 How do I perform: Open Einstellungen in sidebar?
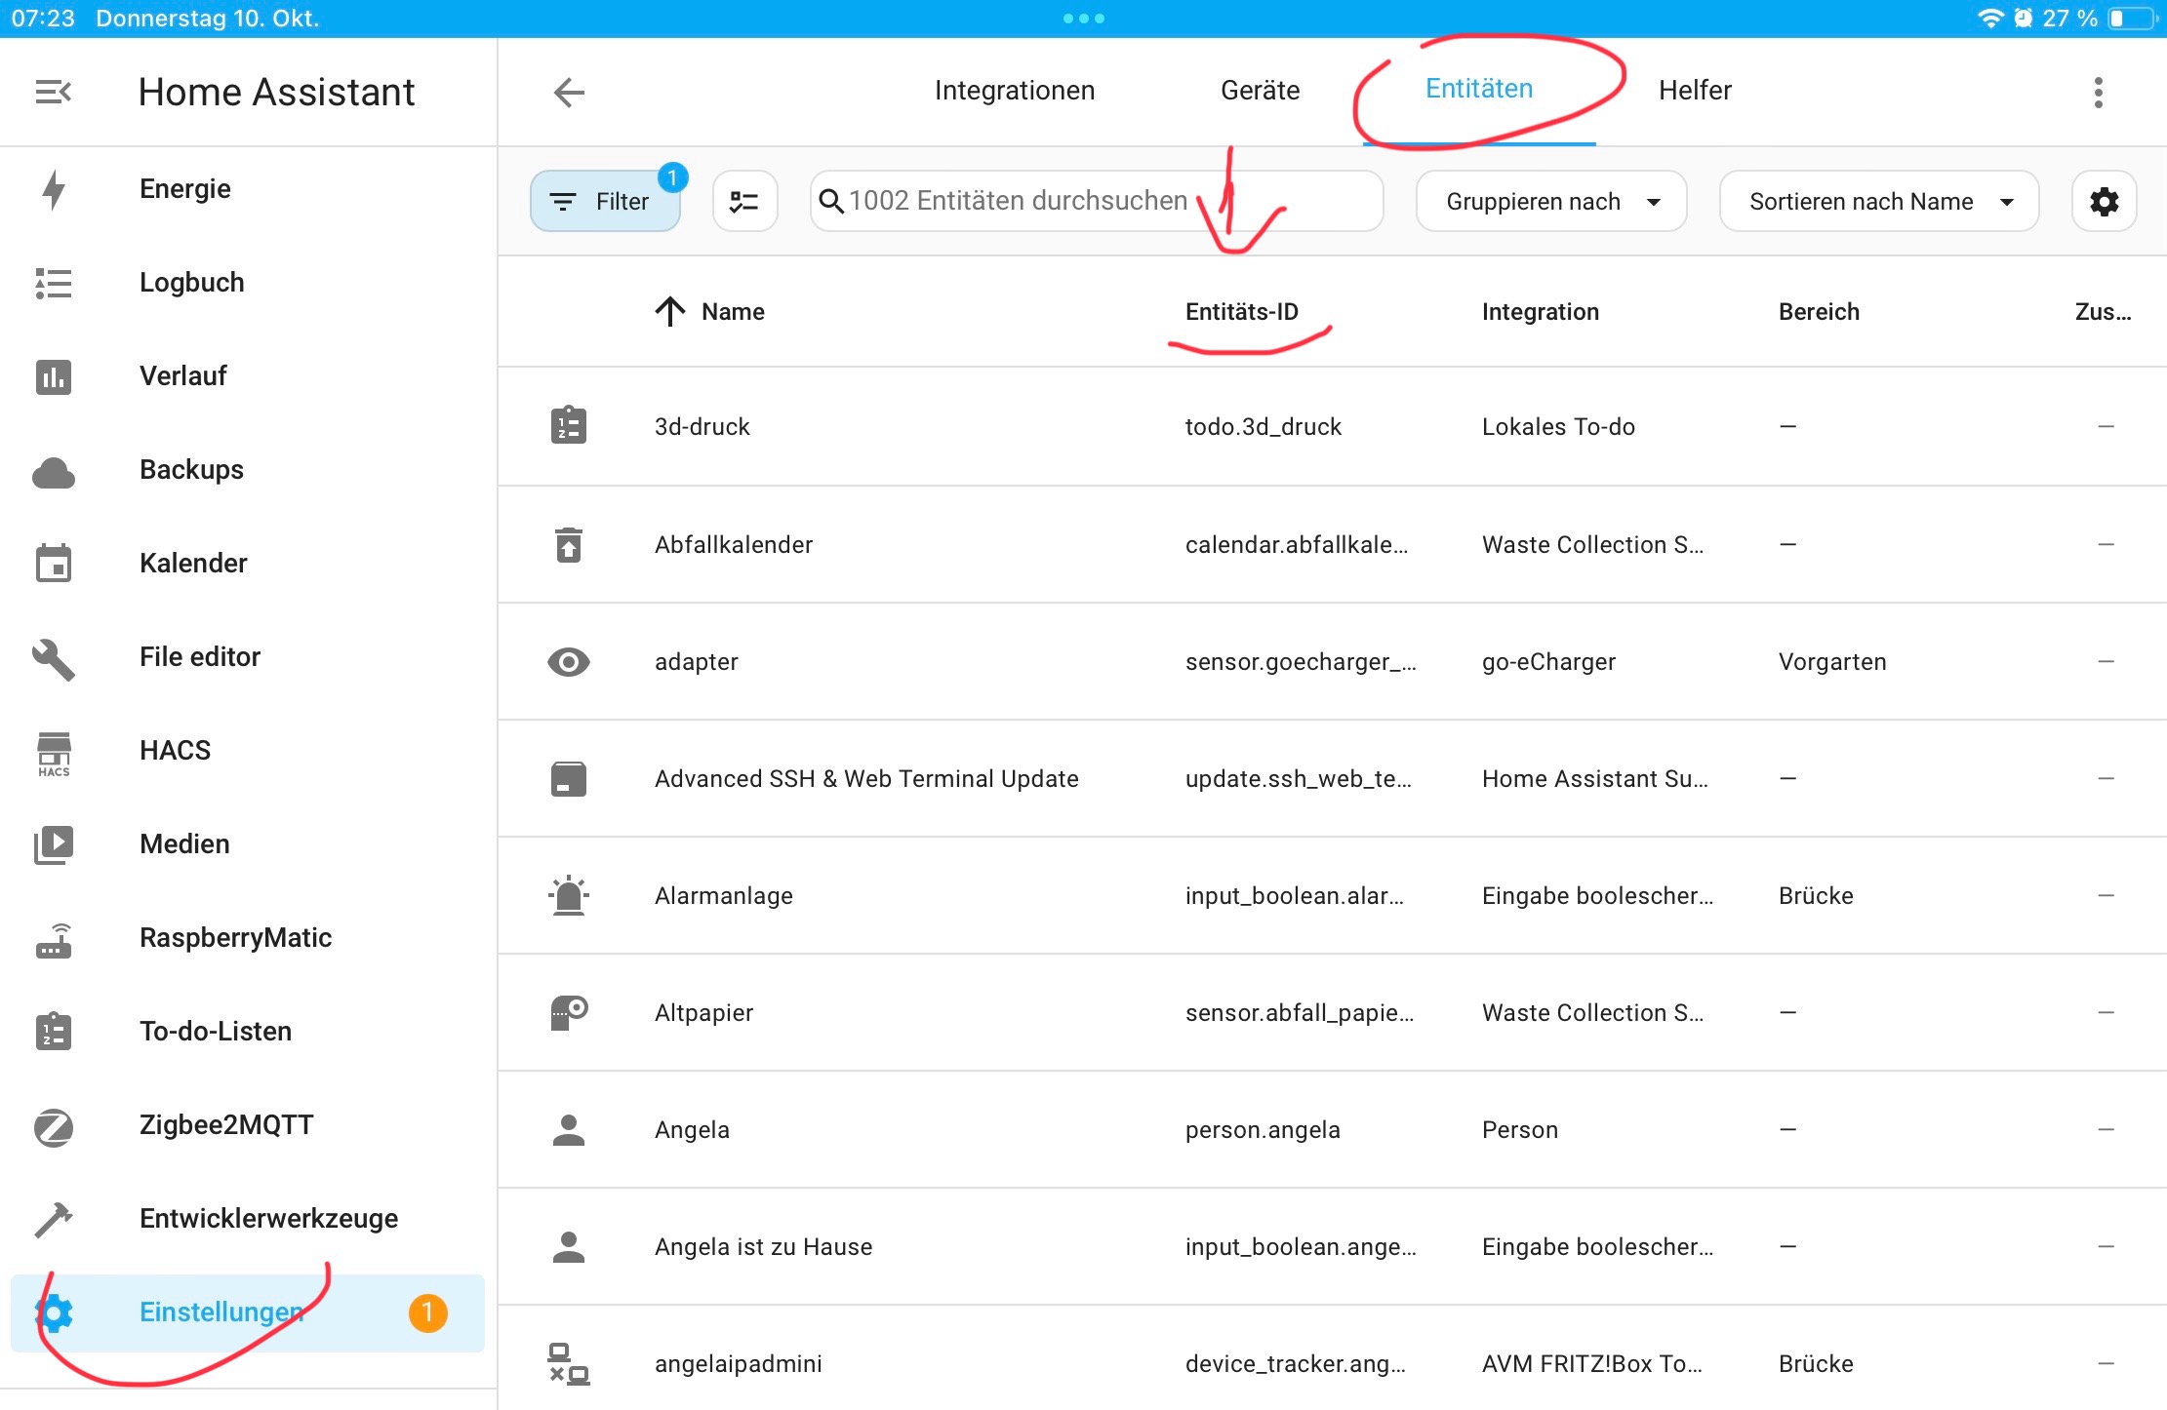click(221, 1312)
